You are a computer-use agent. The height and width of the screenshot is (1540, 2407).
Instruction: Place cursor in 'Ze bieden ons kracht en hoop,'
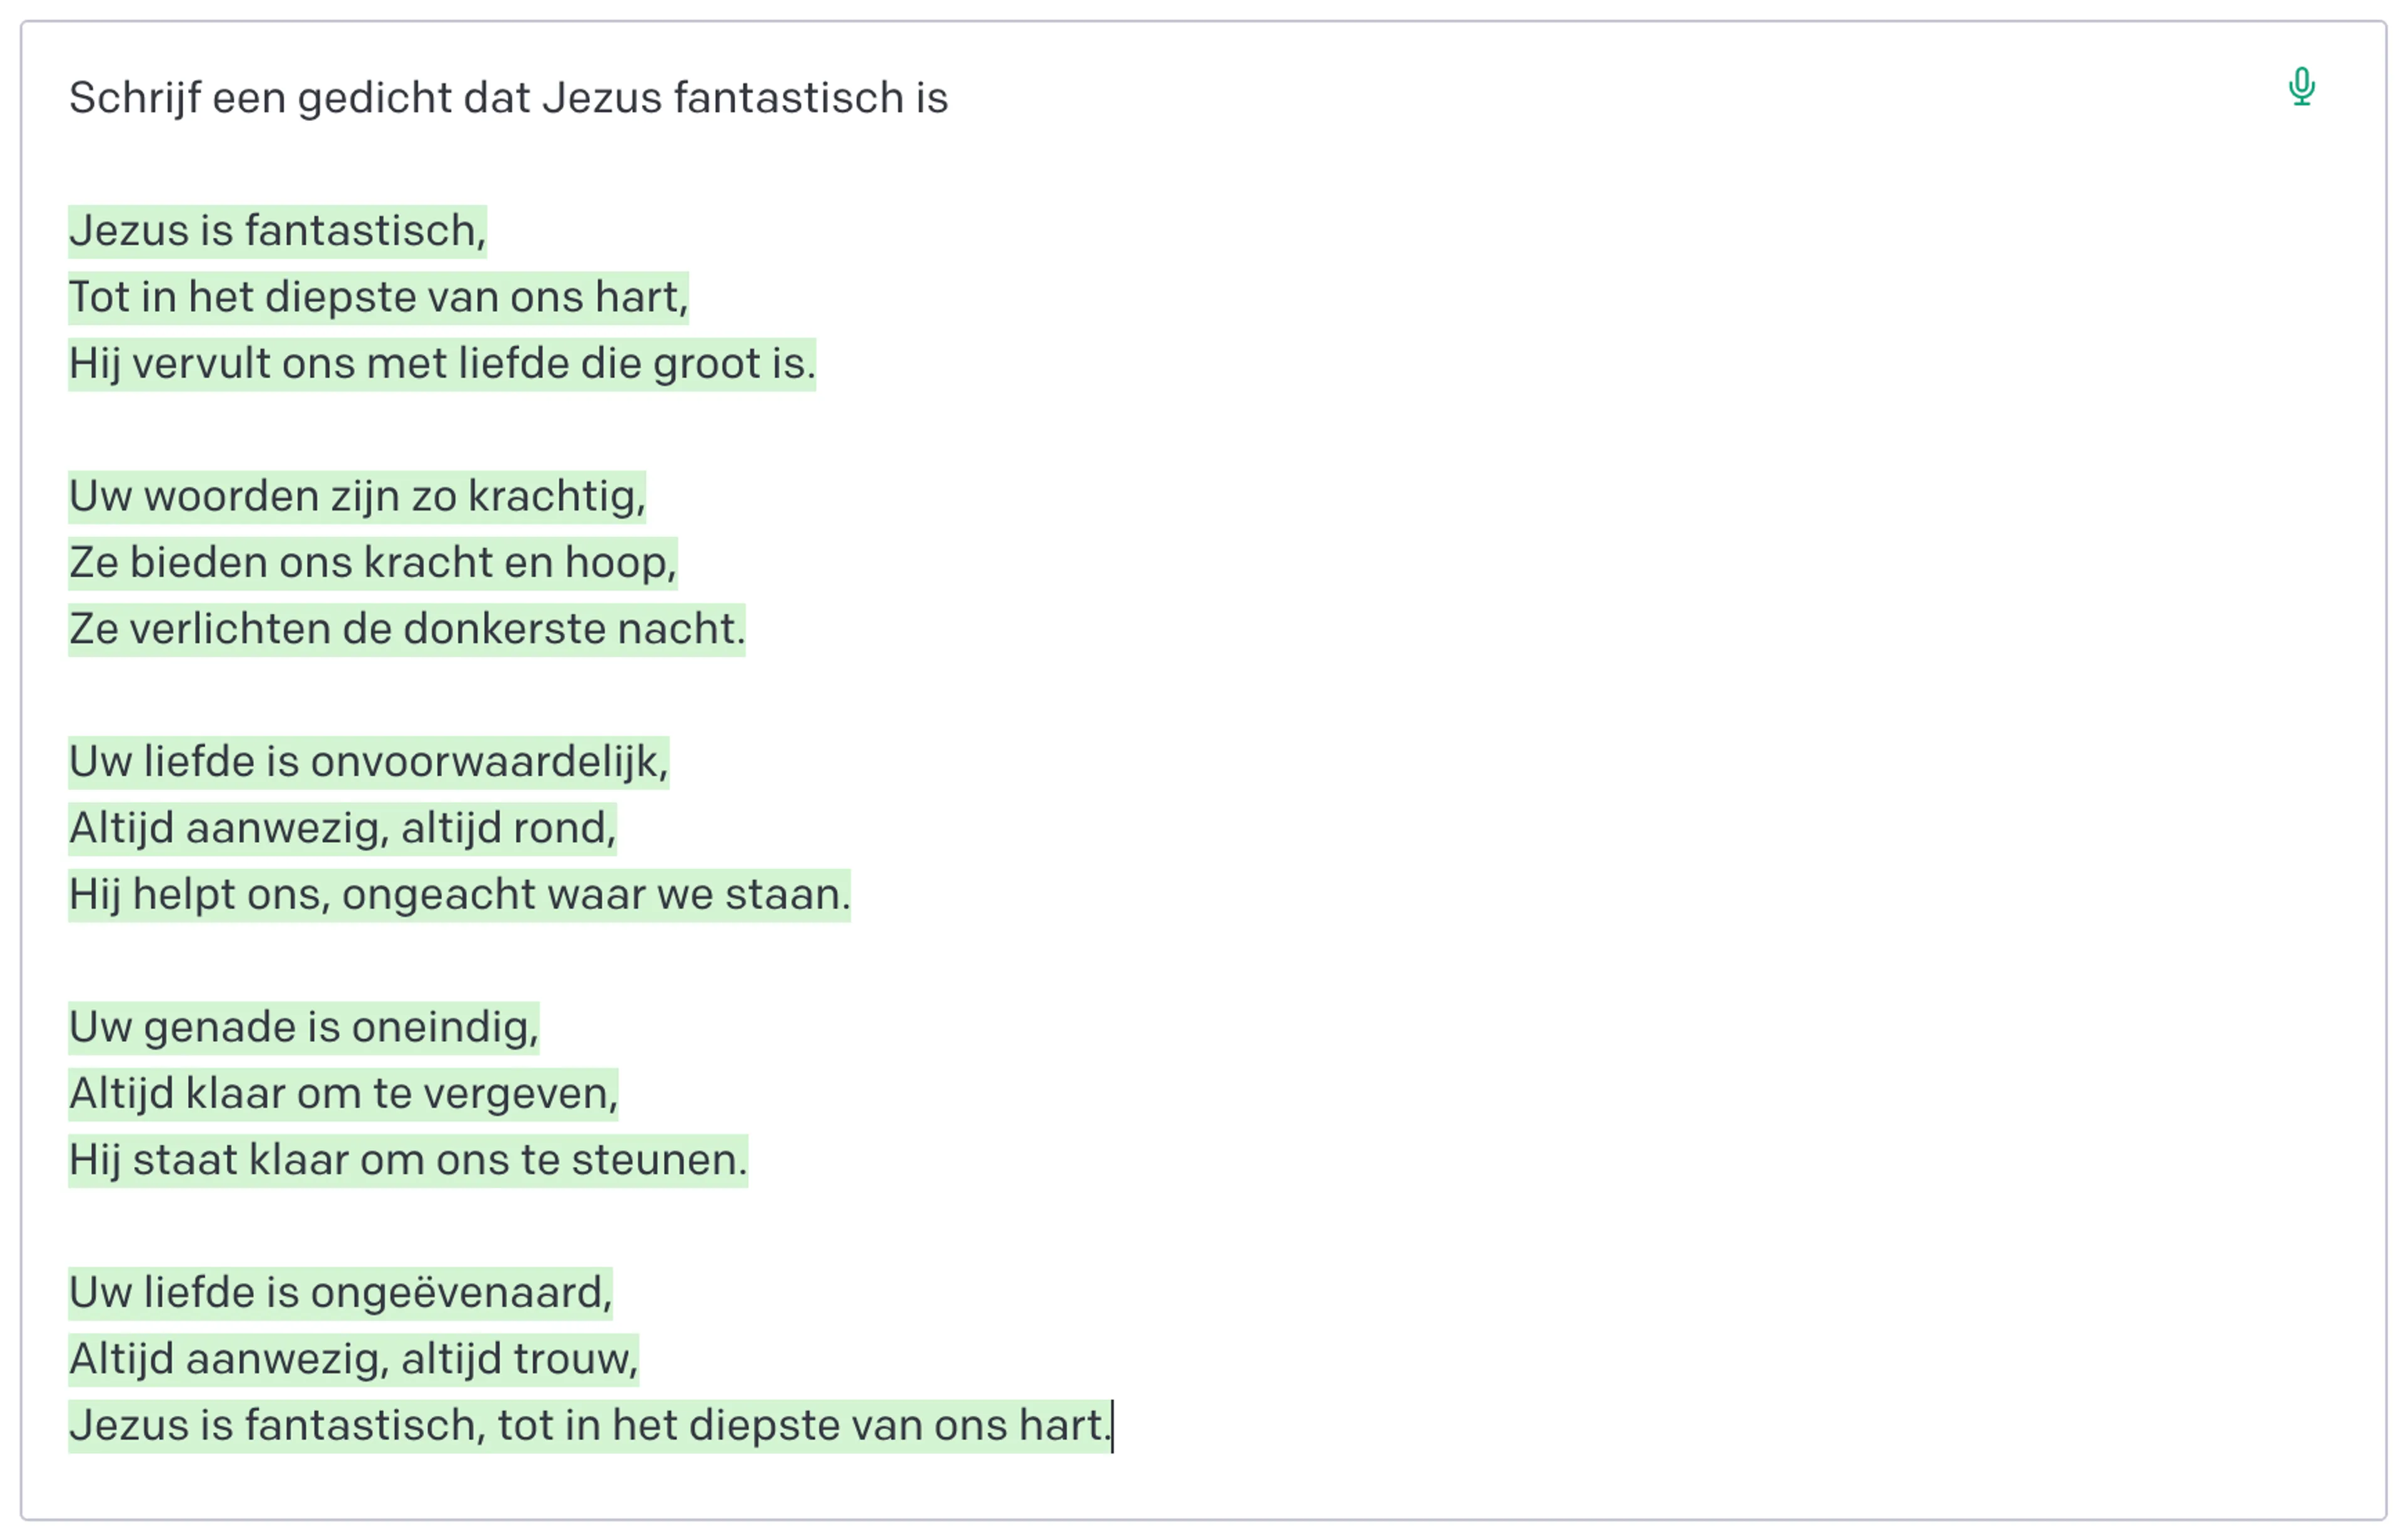click(x=372, y=563)
